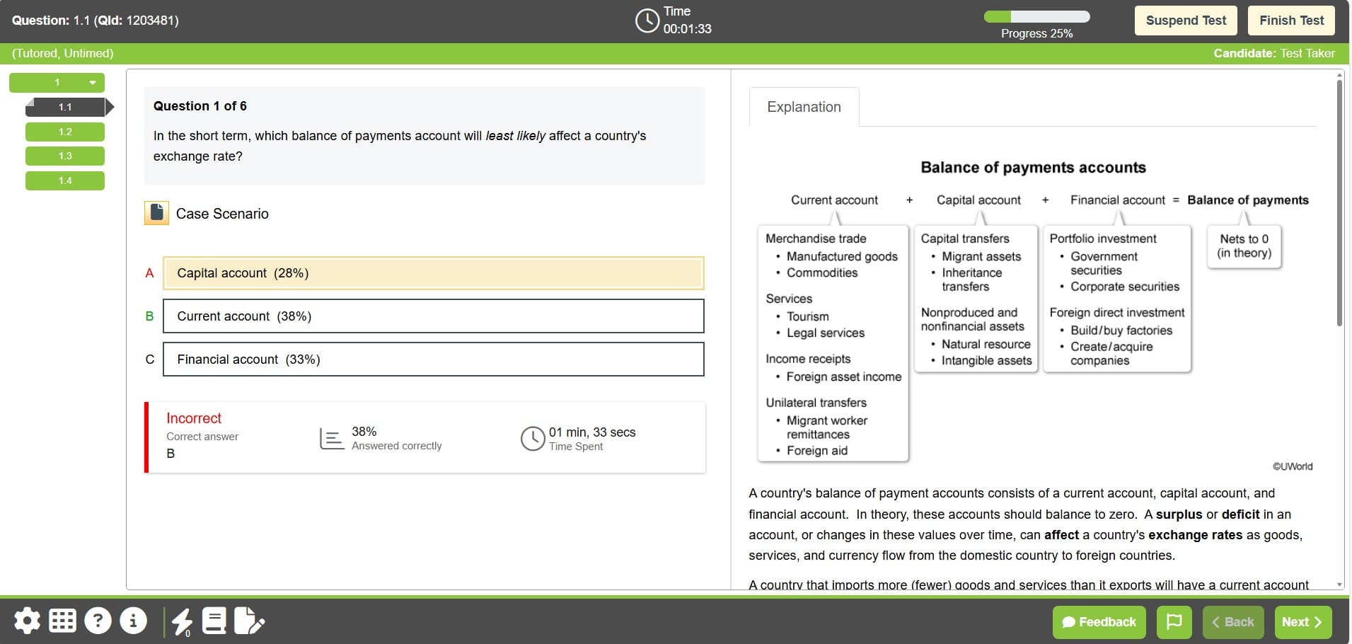1352x644 pixels.
Task: Open the notes page-with-pencil icon
Action: click(x=248, y=621)
